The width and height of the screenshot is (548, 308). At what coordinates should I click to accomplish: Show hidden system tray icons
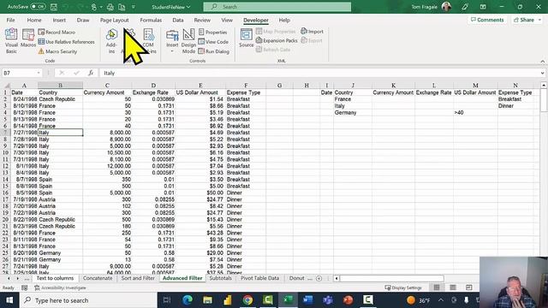(441, 300)
